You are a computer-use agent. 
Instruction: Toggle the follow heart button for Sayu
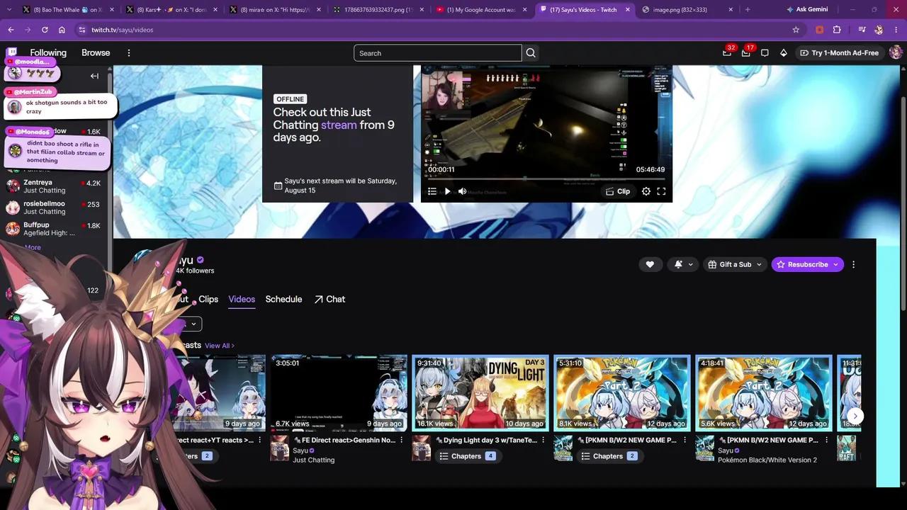click(x=650, y=264)
